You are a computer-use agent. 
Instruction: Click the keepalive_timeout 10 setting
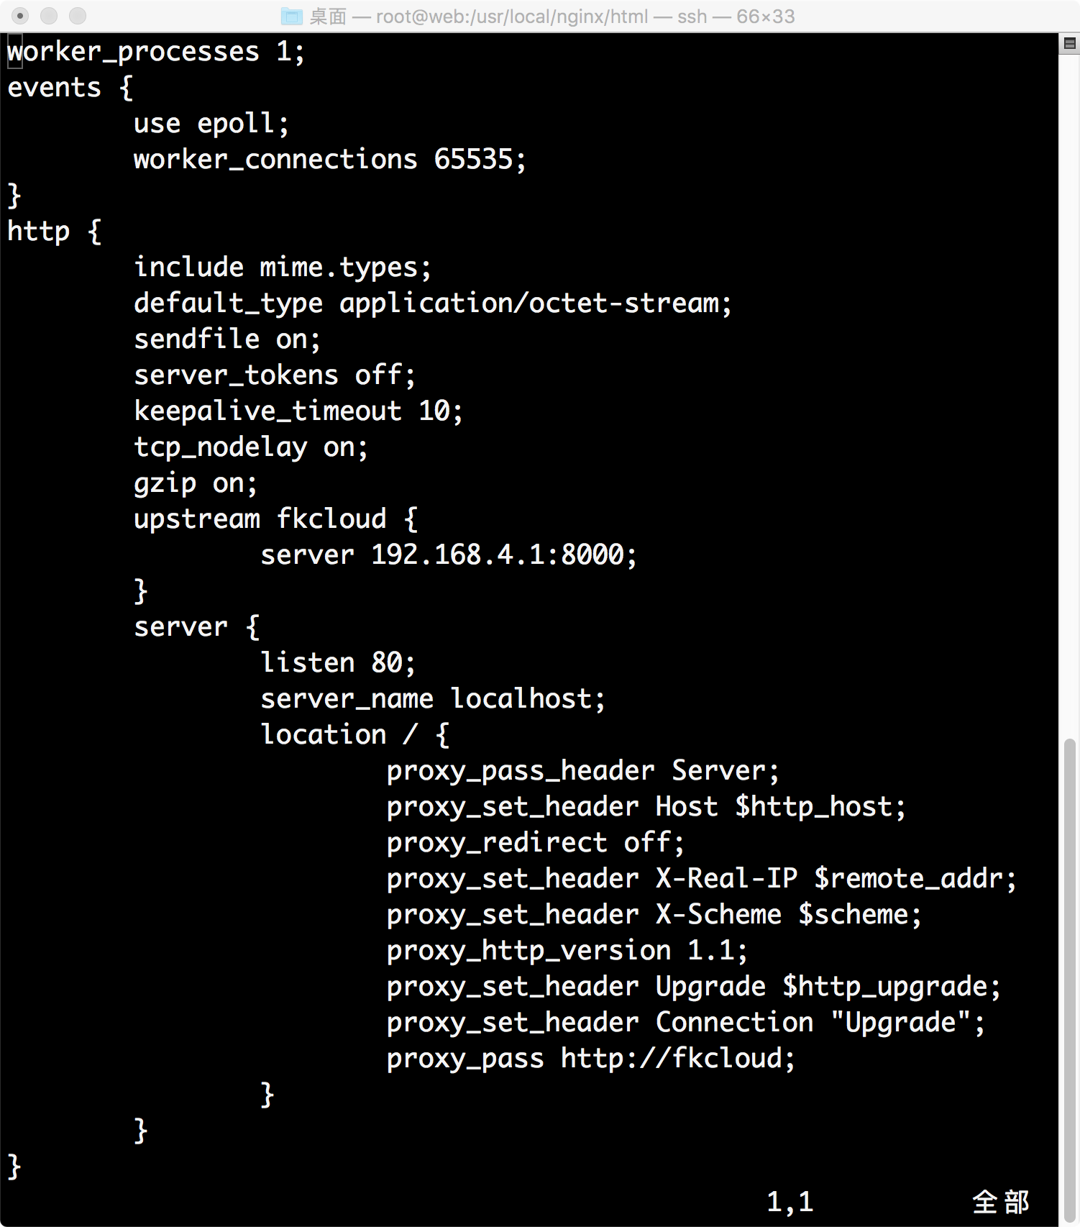click(298, 410)
